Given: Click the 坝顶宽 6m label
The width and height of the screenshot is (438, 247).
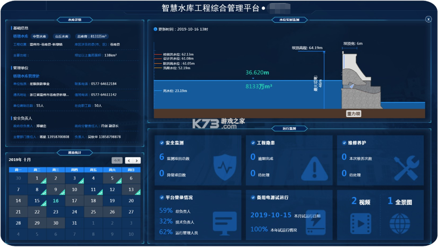Looking at the screenshot, I should click(x=353, y=43).
